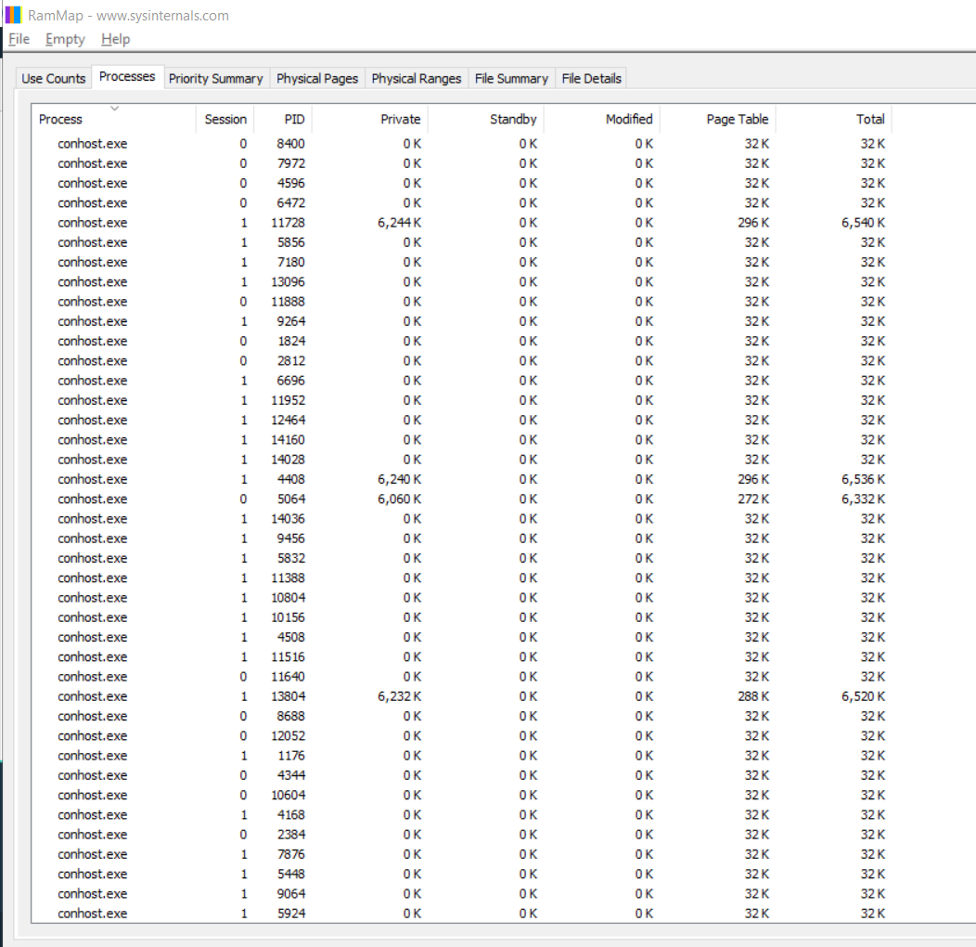Click PID value 11888
Screen dimensions: 976x947
coord(288,302)
